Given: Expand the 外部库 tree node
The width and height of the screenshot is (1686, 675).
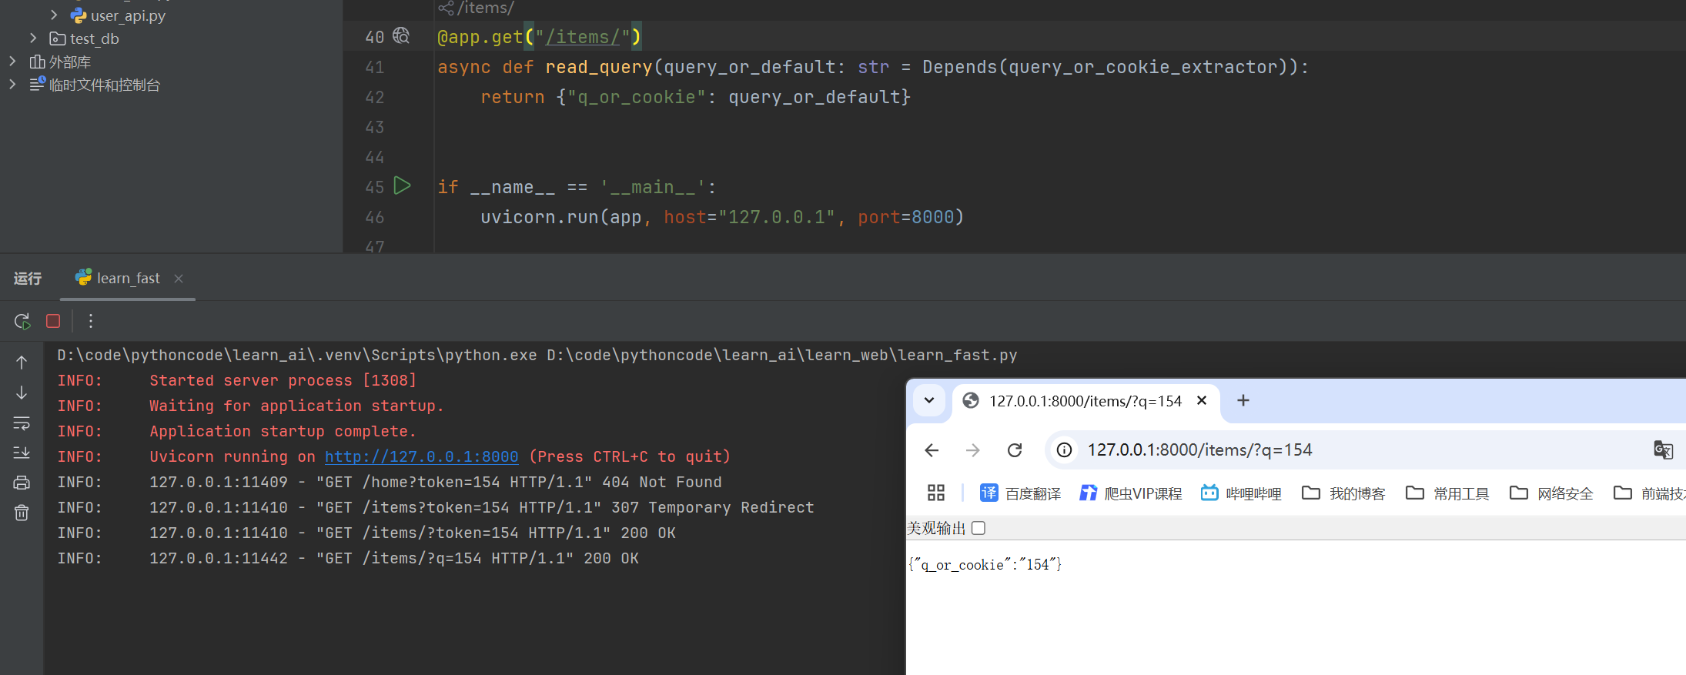Looking at the screenshot, I should (12, 62).
